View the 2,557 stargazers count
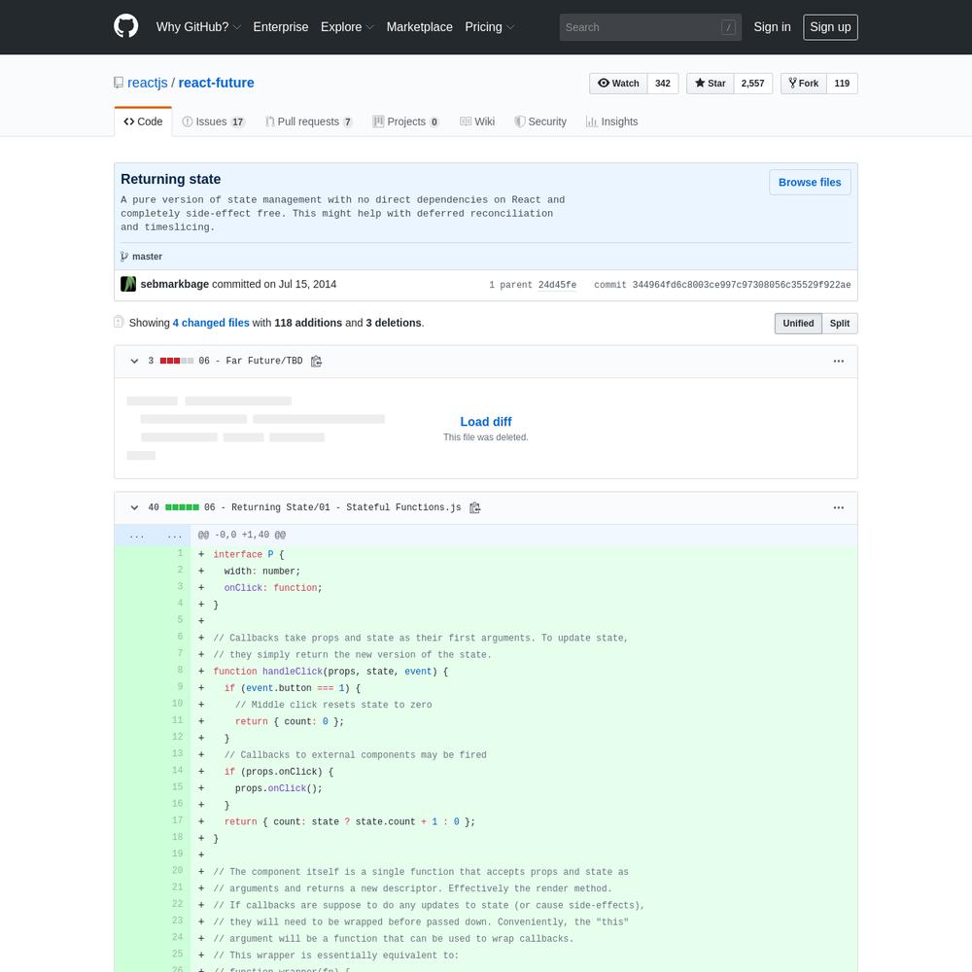Image resolution: width=972 pixels, height=972 pixels. (x=752, y=83)
